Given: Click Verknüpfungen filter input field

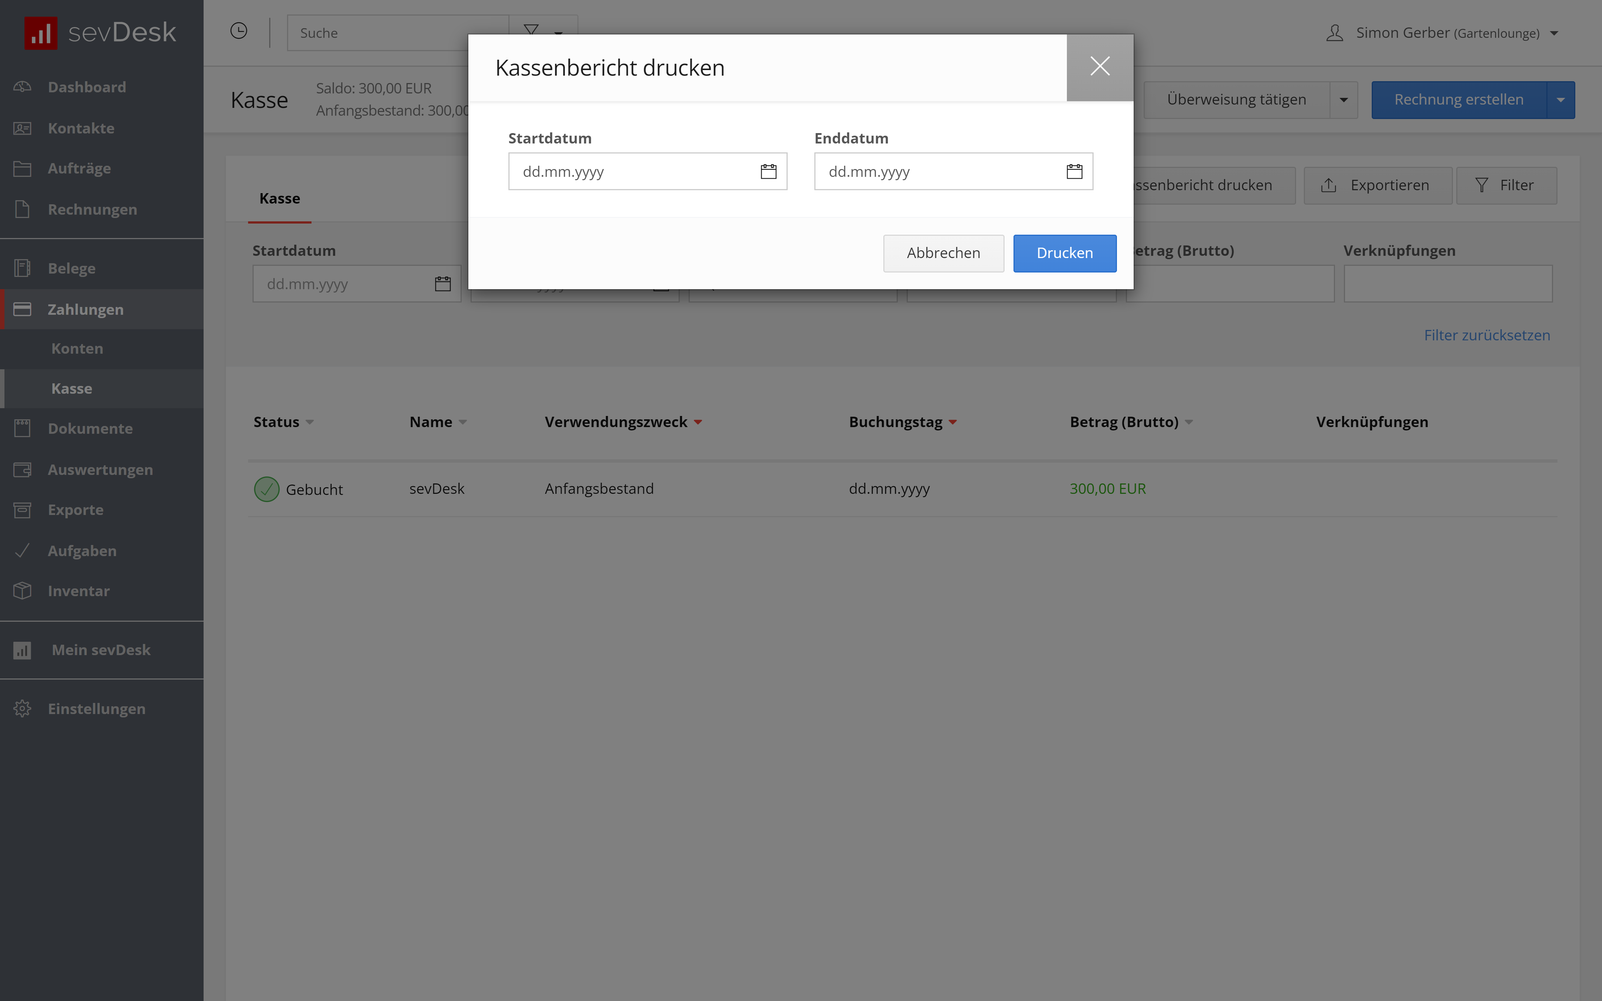Looking at the screenshot, I should coord(1448,284).
